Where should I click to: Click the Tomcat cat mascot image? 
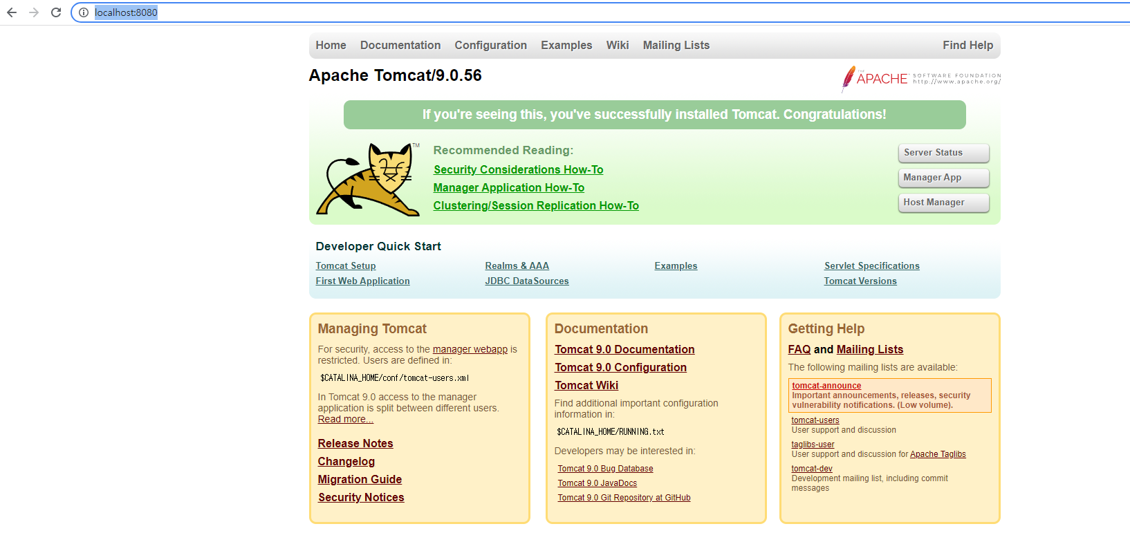click(x=368, y=180)
